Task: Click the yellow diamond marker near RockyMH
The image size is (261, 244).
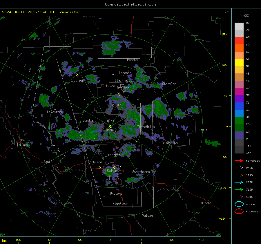Action: 77,76
